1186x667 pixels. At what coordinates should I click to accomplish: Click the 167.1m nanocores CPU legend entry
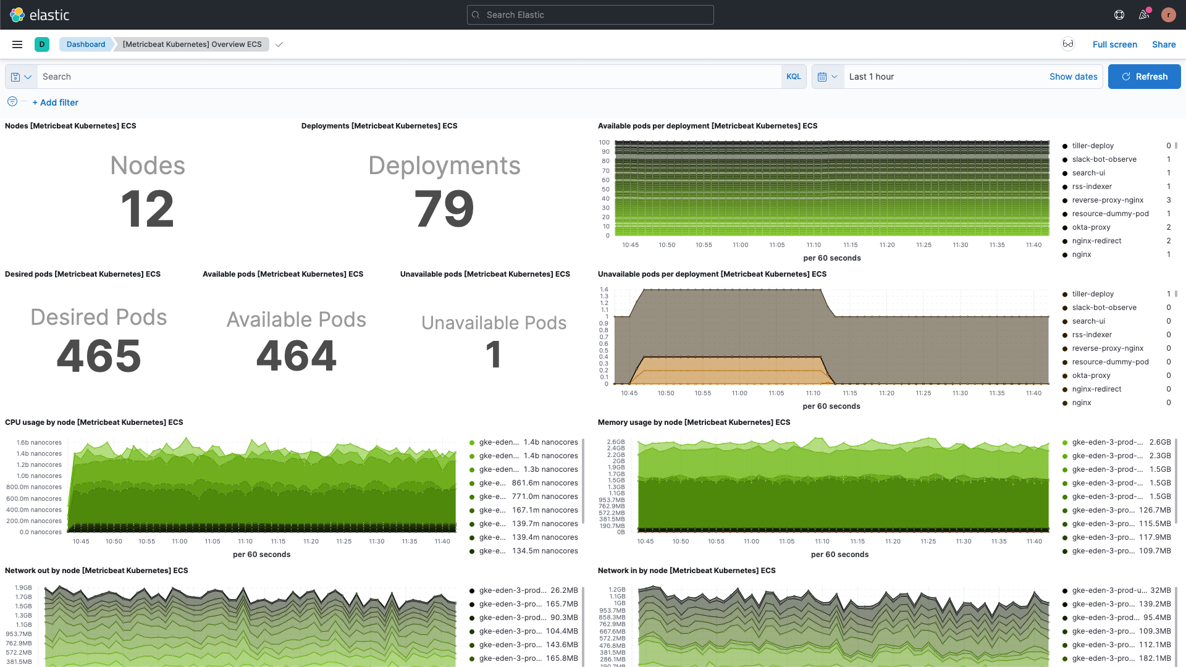pos(524,510)
